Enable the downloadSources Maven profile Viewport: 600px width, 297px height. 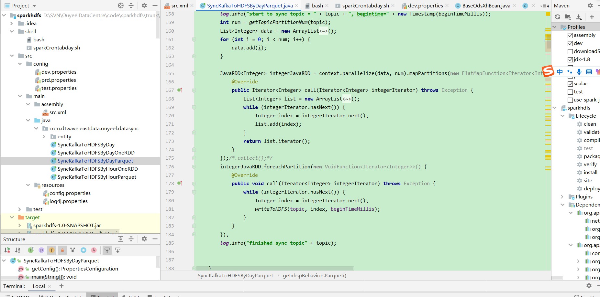(x=570, y=51)
